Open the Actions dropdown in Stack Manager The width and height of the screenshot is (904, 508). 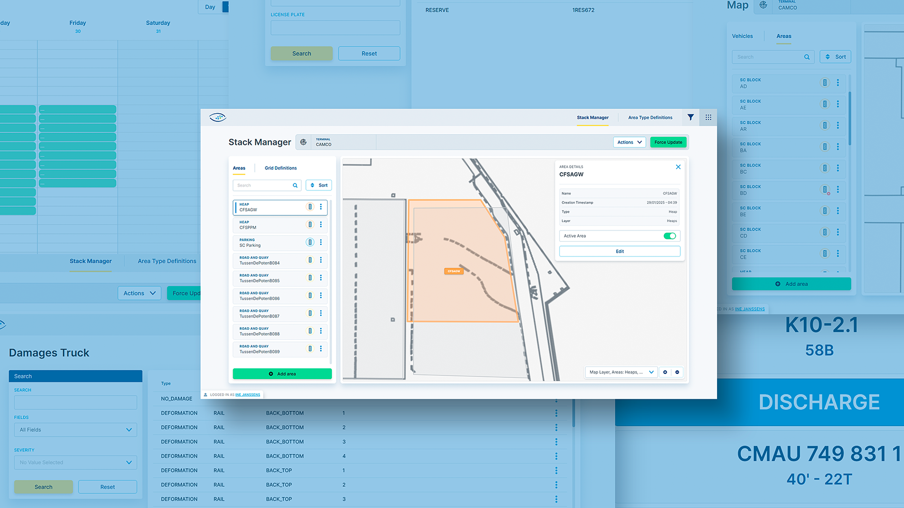(x=629, y=142)
